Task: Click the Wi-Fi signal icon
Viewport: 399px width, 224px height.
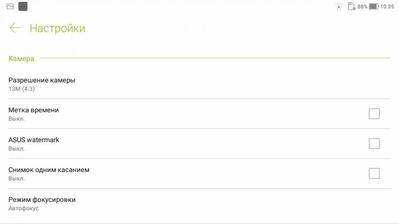Action: pos(339,7)
